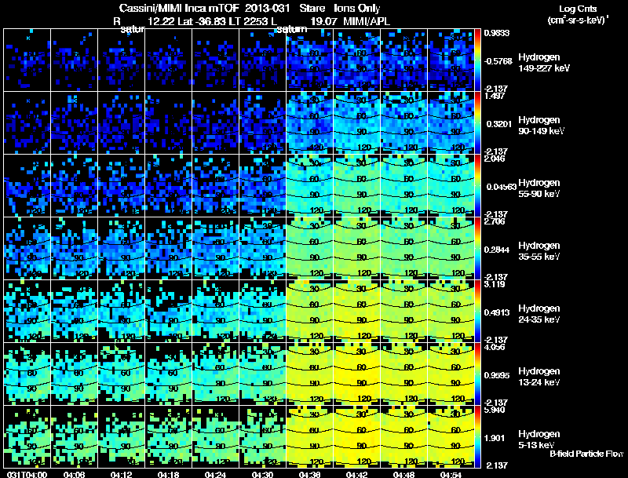Click the Hydrogen 90-149 keV color bar

click(477, 123)
